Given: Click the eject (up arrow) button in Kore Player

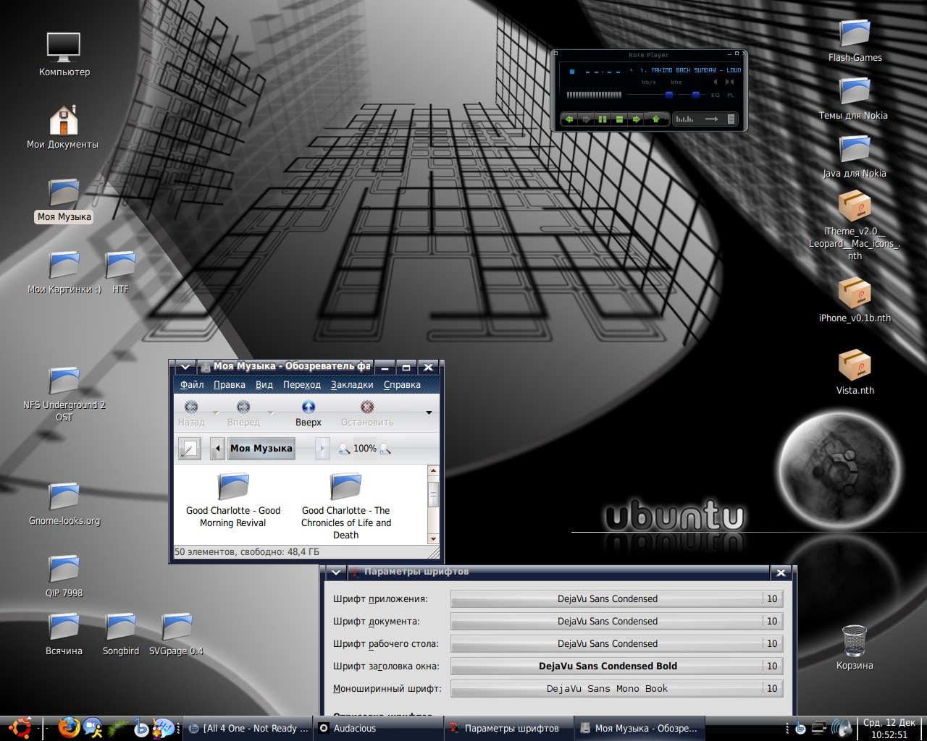Looking at the screenshot, I should click(655, 119).
